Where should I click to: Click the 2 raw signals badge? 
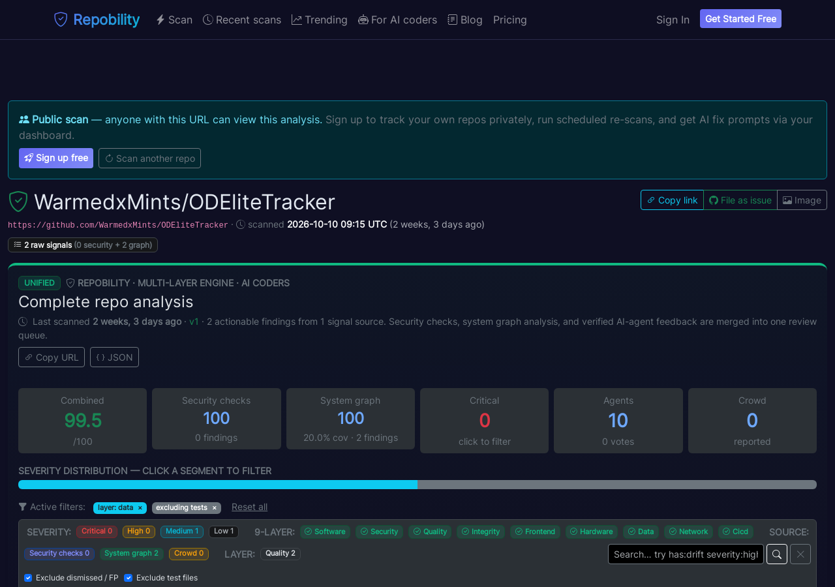[83, 245]
